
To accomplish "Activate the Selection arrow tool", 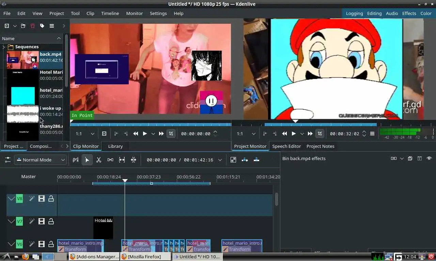I will (87, 160).
